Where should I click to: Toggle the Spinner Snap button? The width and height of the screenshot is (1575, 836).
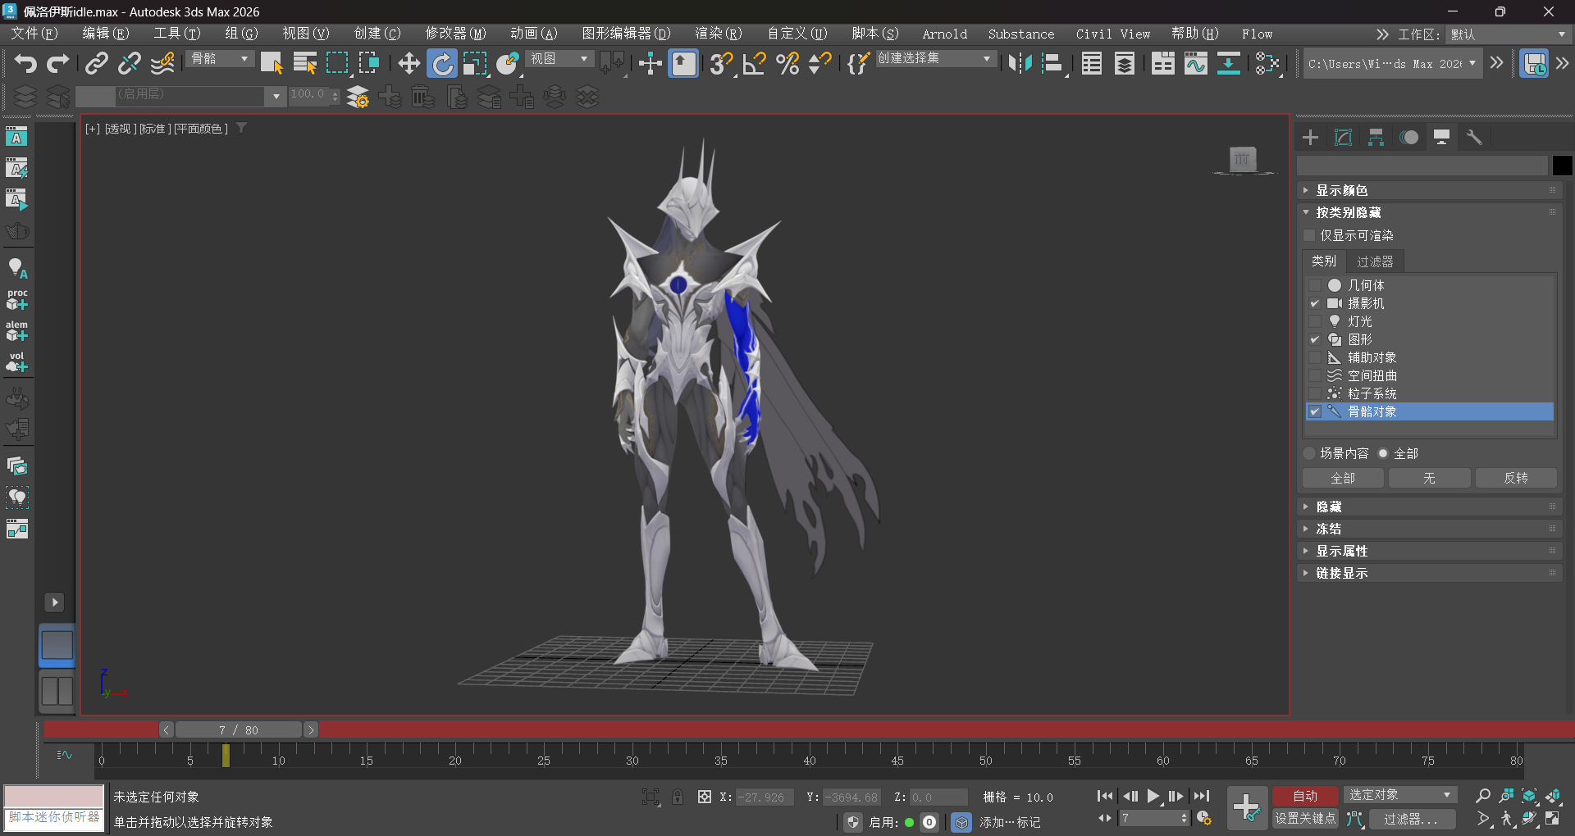pos(820,63)
